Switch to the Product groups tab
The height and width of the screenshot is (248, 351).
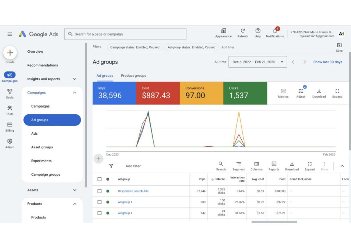[133, 76]
